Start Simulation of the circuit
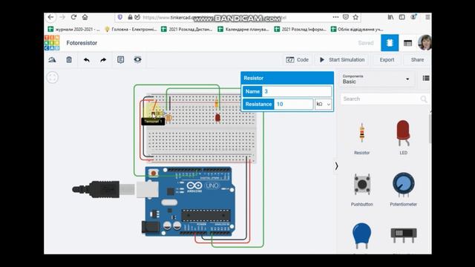The image size is (475, 267). 342,59
